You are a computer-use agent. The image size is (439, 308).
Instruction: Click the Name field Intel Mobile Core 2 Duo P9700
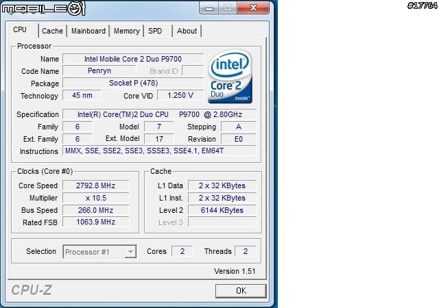click(133, 59)
